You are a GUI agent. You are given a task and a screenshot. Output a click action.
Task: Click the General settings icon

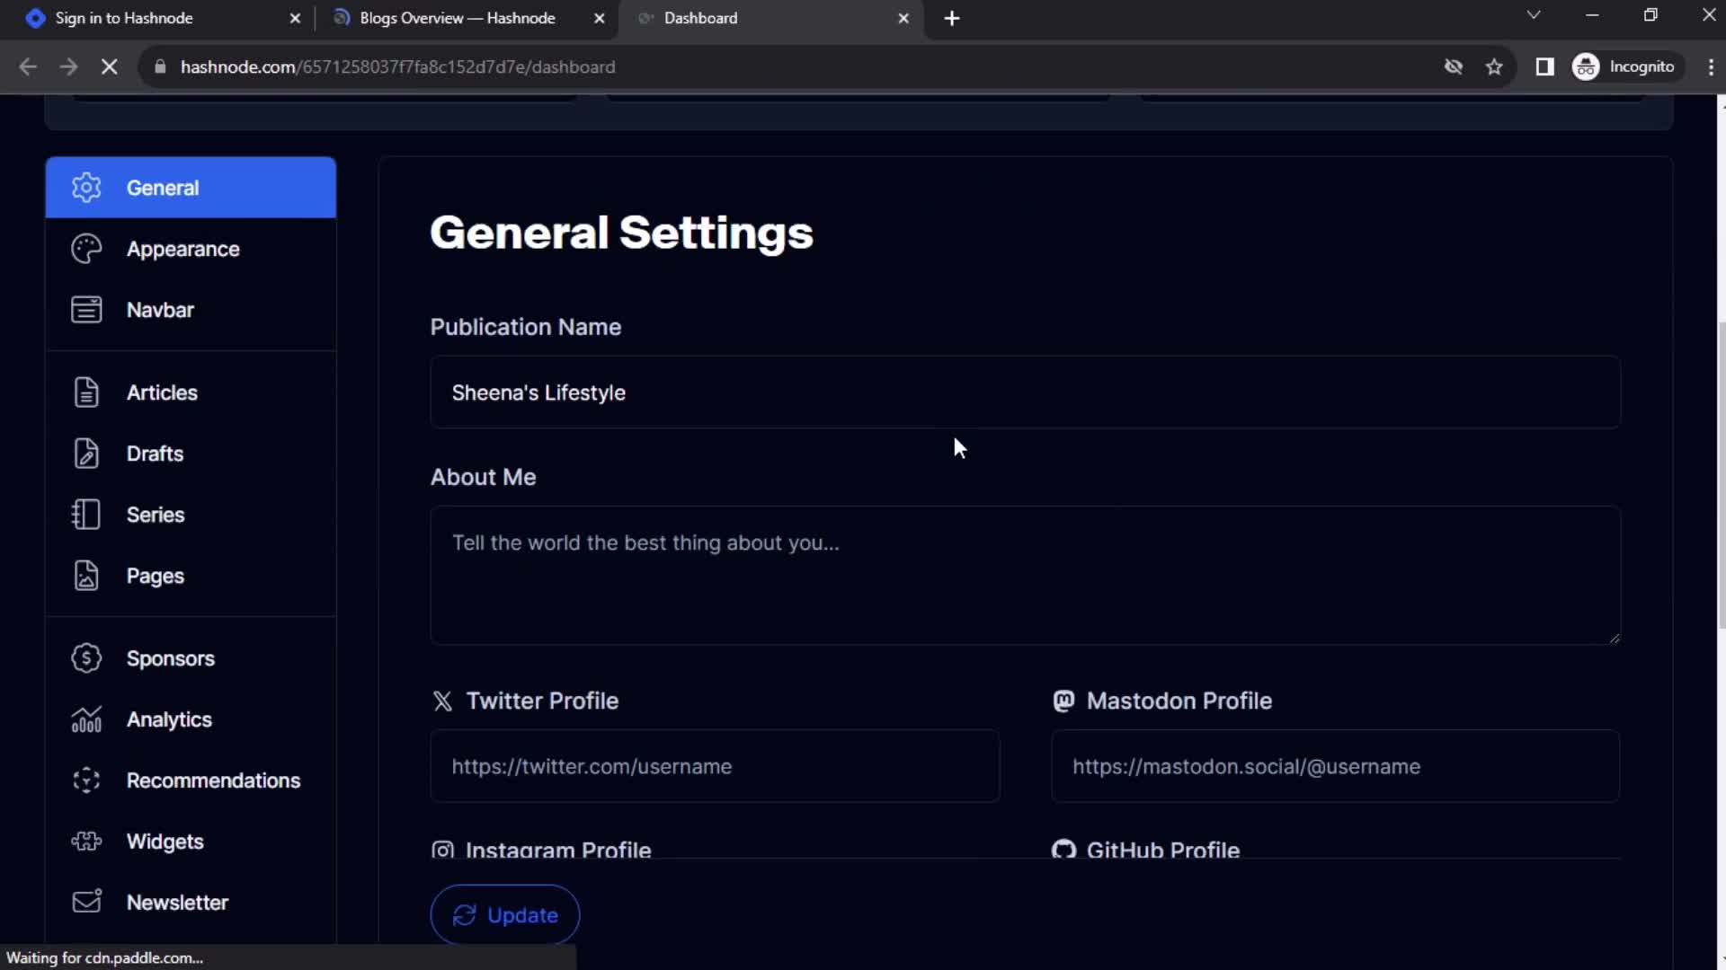pos(85,187)
